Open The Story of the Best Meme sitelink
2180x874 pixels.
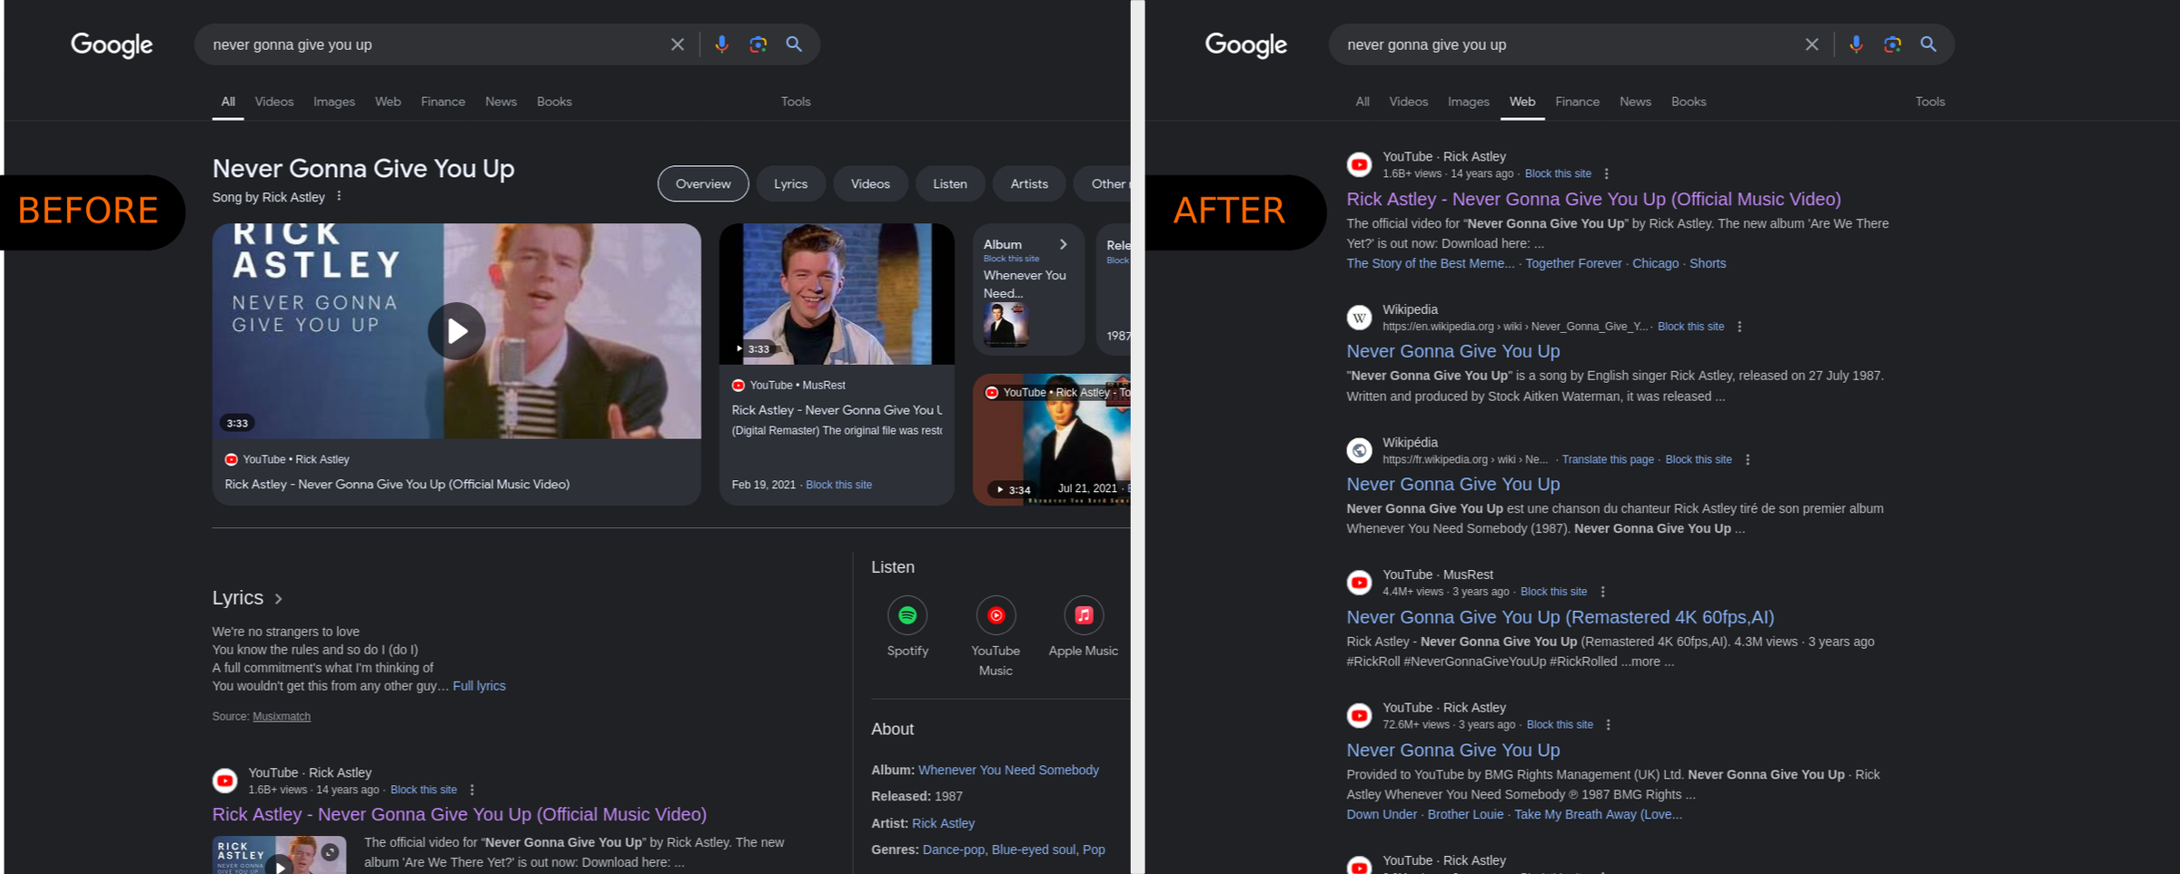(1431, 263)
